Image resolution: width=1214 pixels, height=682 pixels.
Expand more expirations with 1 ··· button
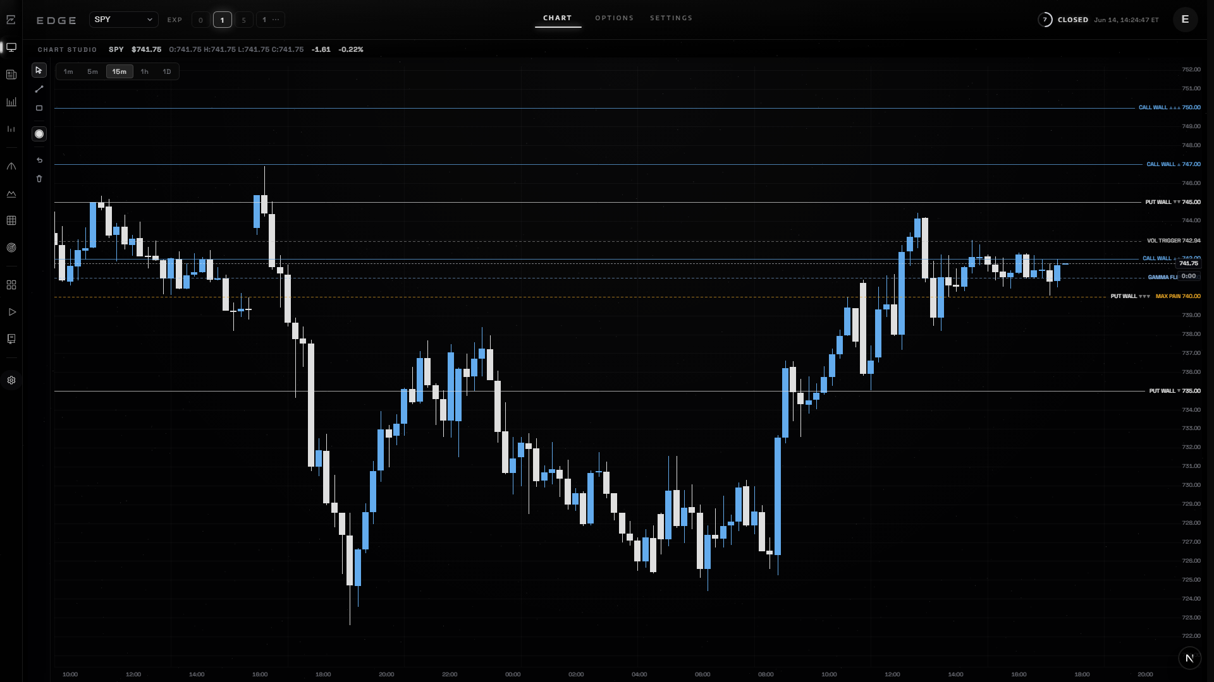[x=271, y=20]
